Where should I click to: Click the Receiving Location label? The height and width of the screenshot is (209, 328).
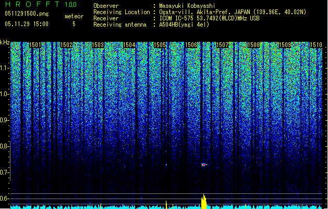[x=122, y=12]
